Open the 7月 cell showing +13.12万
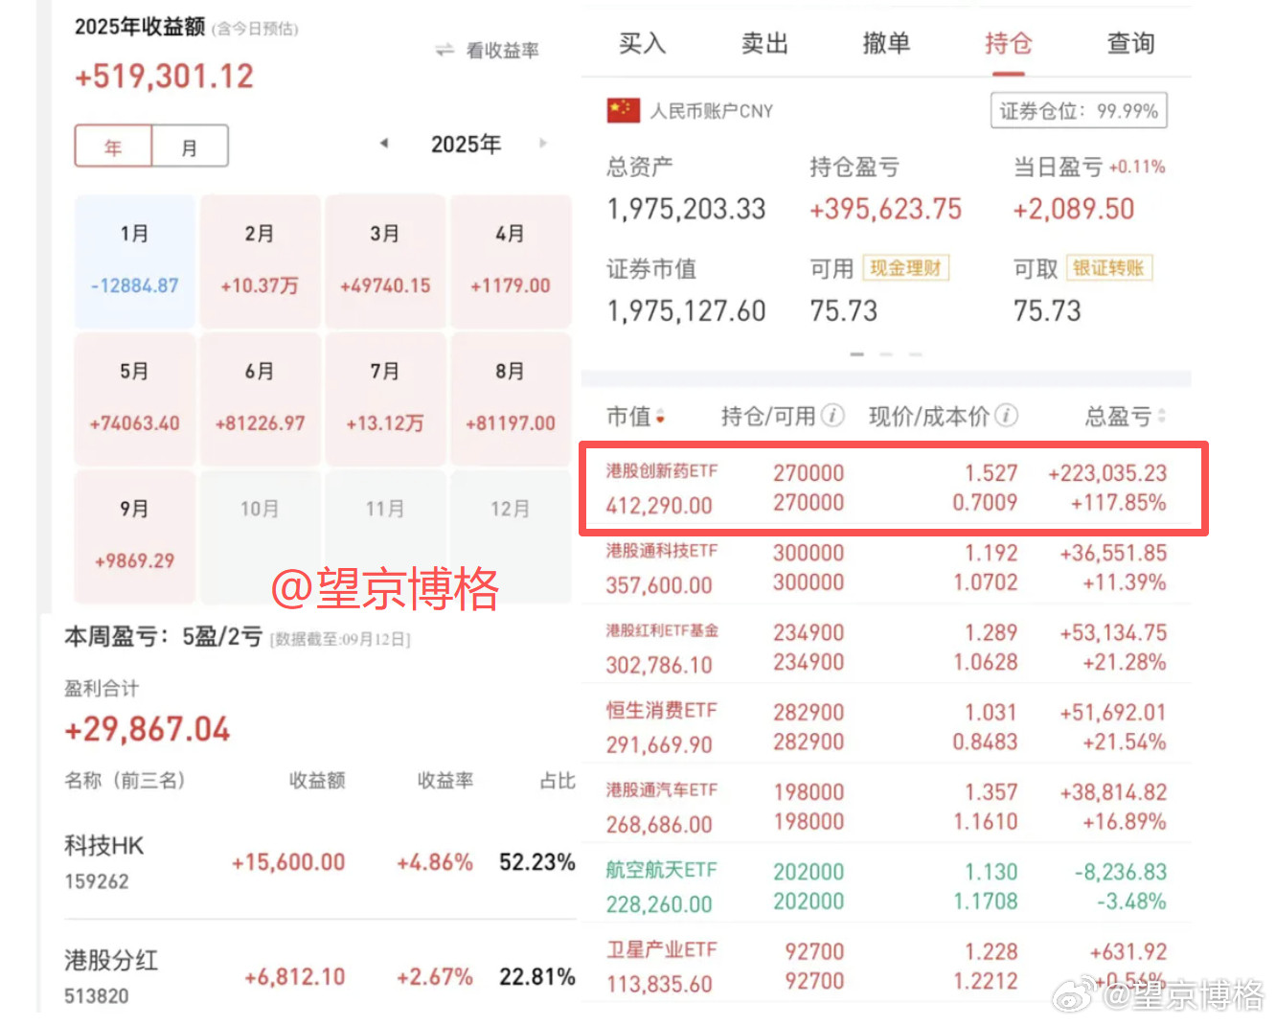Image resolution: width=1276 pixels, height=1025 pixels. point(385,398)
